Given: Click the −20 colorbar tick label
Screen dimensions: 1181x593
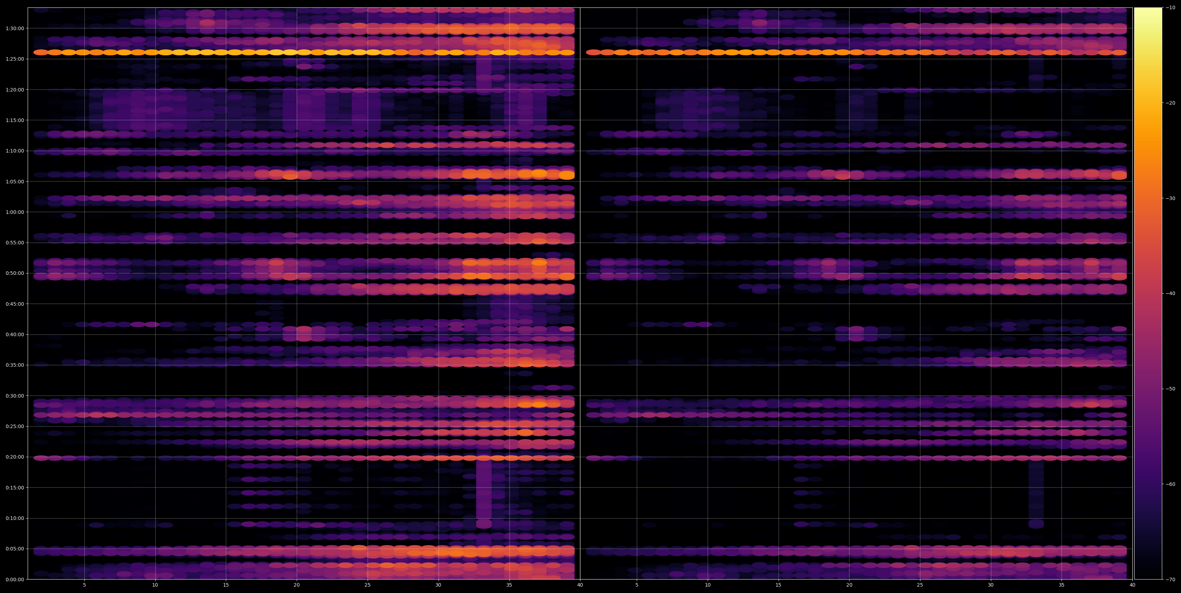Looking at the screenshot, I should click(1170, 103).
